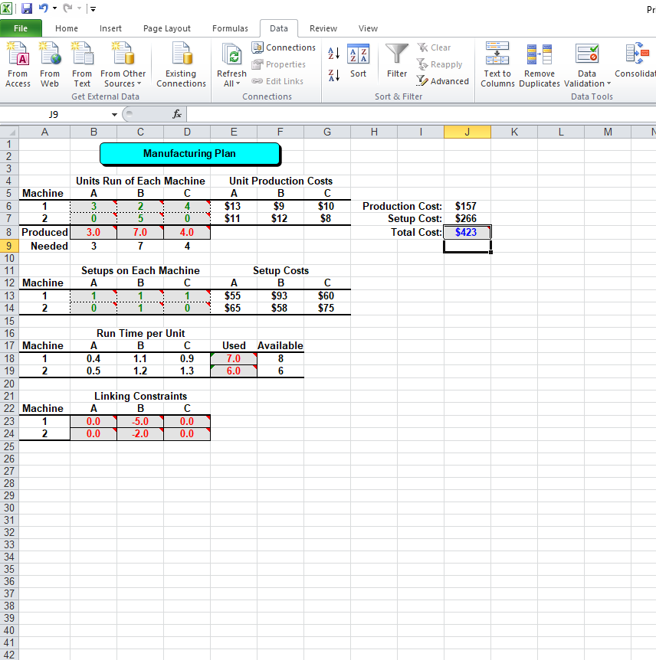
Task: Select column A header
Action: click(x=44, y=132)
